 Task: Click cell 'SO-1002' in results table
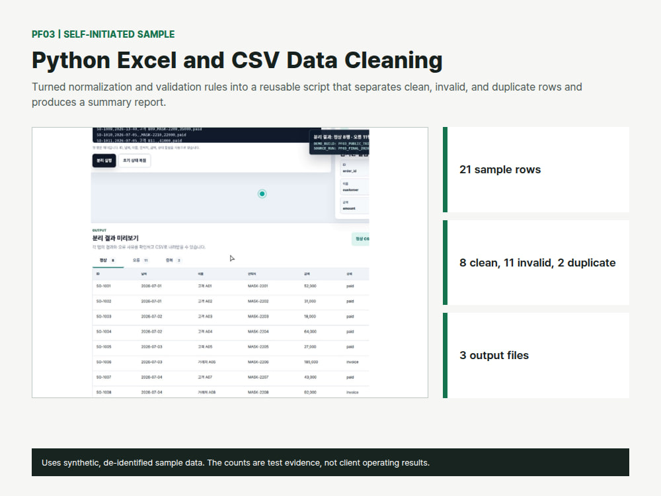[104, 301]
